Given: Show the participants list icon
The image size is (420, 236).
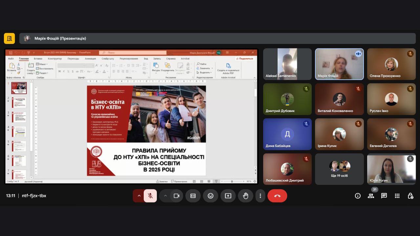Looking at the screenshot, I should click(x=371, y=196).
